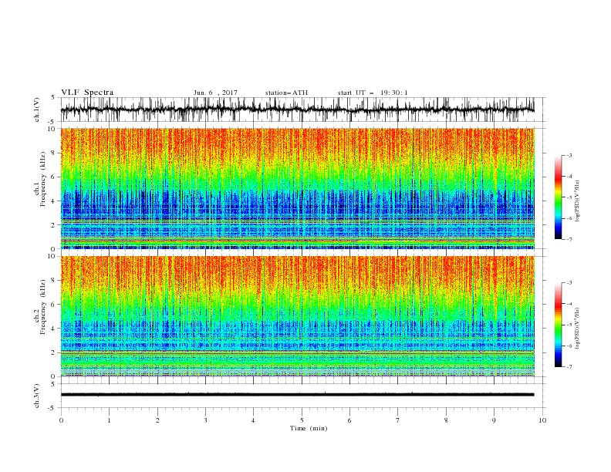The width and height of the screenshot is (611, 472).
Task: Click the ch.2 spectrogram panel
Action: pos(298,316)
